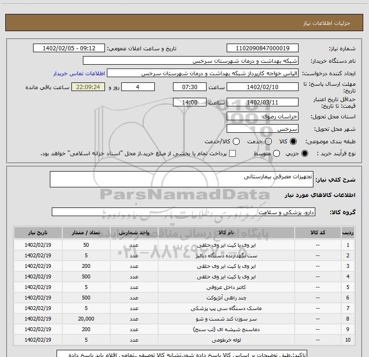Select the خدمت radio button
Image resolution: width=369 pixels, height=357 pixels.
click(x=268, y=141)
